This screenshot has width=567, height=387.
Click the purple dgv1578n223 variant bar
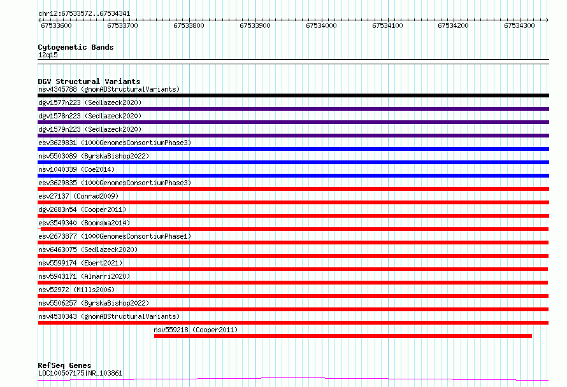click(293, 122)
